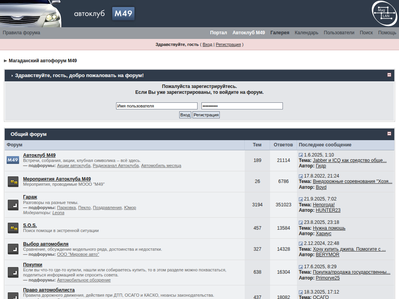Click the MagLAN logo icon
Image resolution: width=399 pixels, height=299 pixels.
pos(385,14)
